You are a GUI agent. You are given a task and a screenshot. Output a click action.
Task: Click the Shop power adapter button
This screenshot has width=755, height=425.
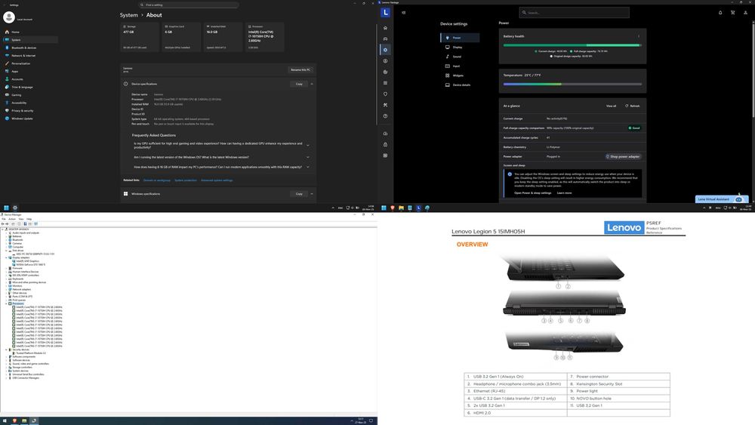click(x=623, y=156)
